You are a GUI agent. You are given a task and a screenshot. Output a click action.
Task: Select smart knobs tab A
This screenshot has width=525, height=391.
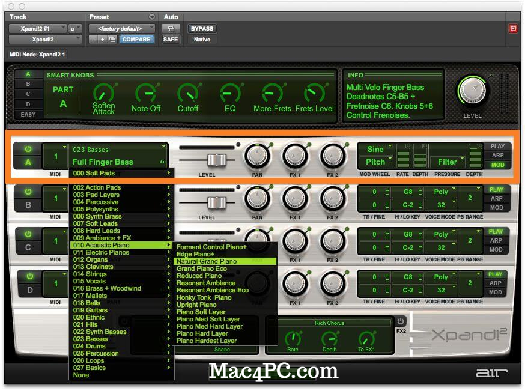[x=28, y=74]
